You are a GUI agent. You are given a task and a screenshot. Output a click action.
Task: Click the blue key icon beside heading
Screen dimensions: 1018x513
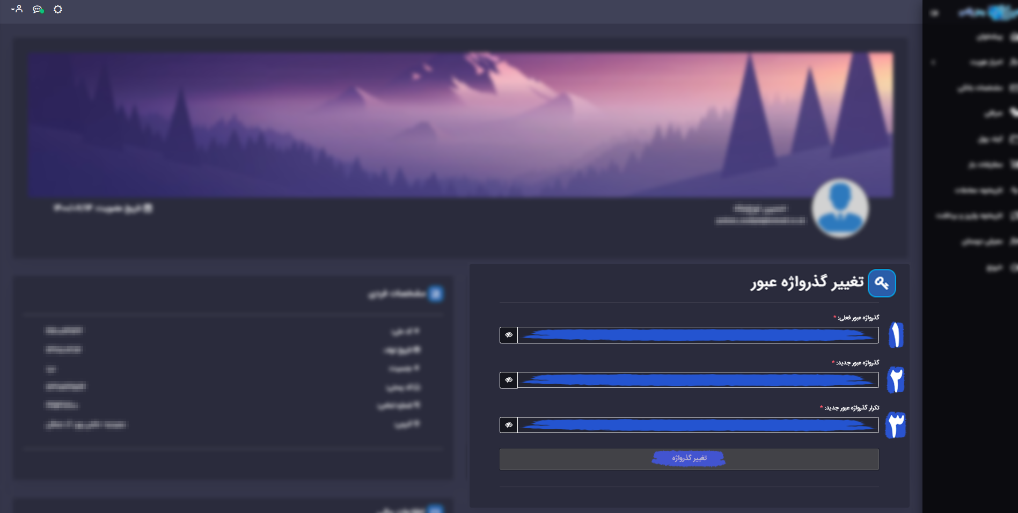point(882,283)
